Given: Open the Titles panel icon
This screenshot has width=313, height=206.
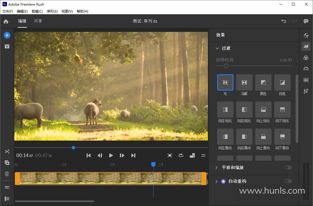Looking at the screenshot, I should tap(306, 35).
